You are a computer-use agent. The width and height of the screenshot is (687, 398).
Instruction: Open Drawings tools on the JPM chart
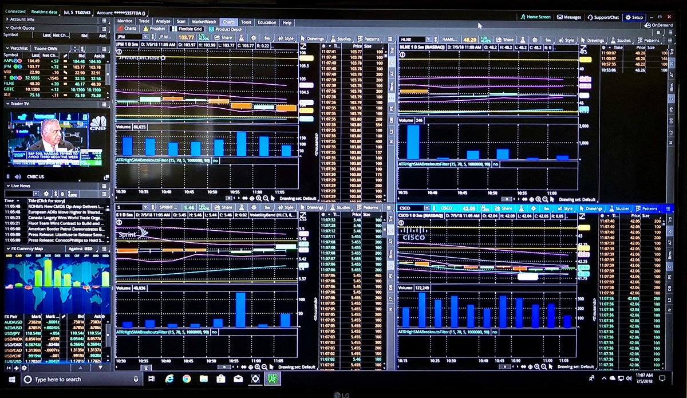point(312,40)
